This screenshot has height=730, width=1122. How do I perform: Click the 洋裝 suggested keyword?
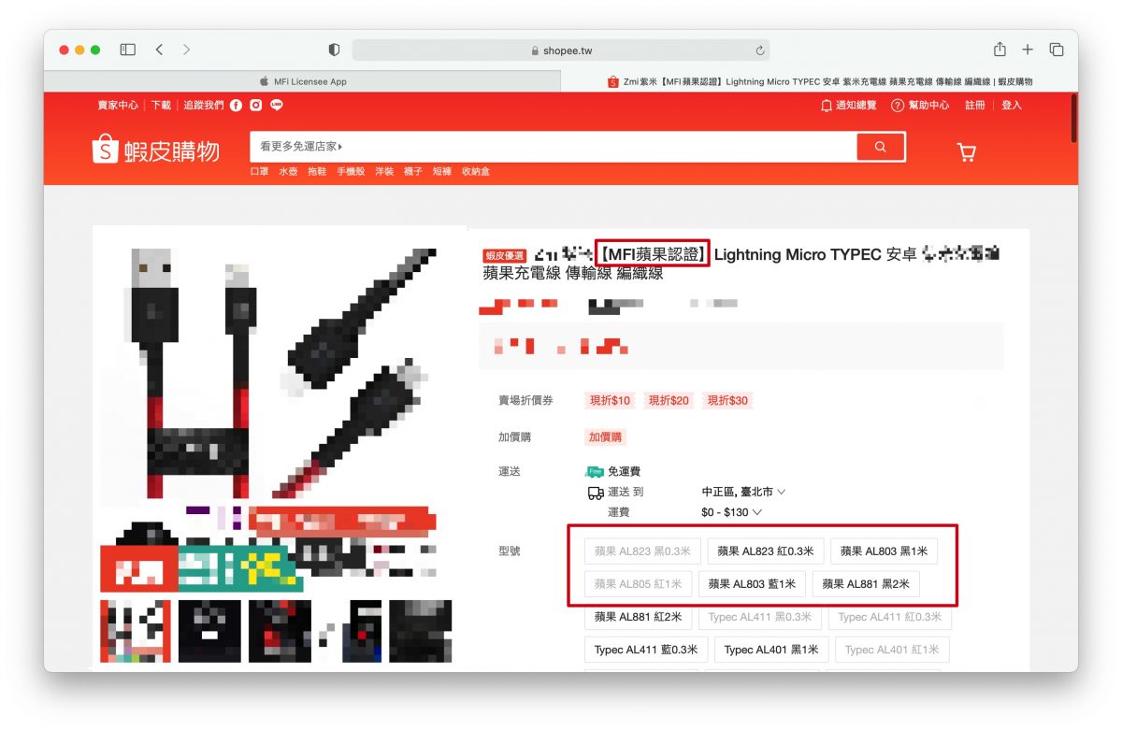pos(384,172)
